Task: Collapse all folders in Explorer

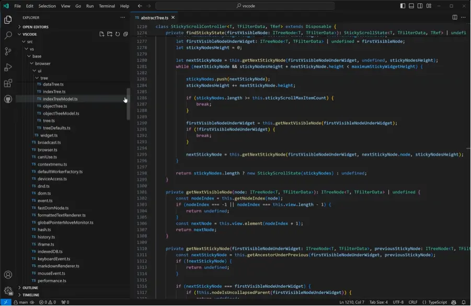Action: 125,34
